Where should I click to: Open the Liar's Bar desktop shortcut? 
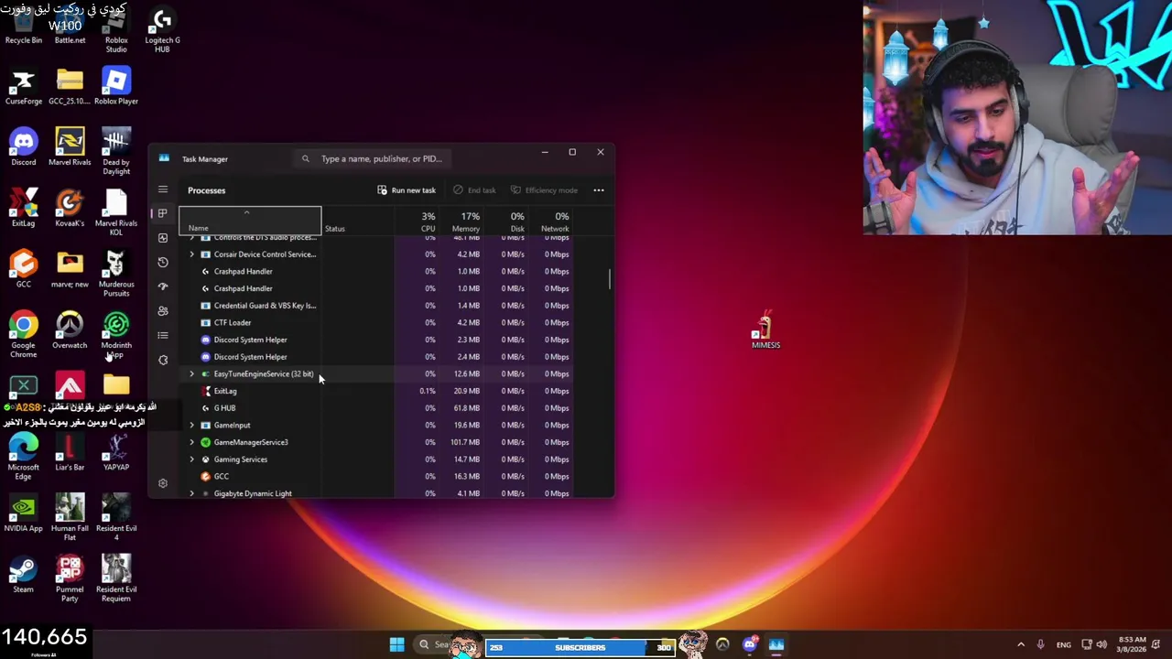70,453
